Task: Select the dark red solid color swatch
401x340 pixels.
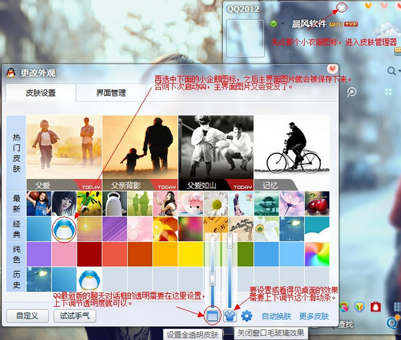Action: pyautogui.click(x=90, y=254)
